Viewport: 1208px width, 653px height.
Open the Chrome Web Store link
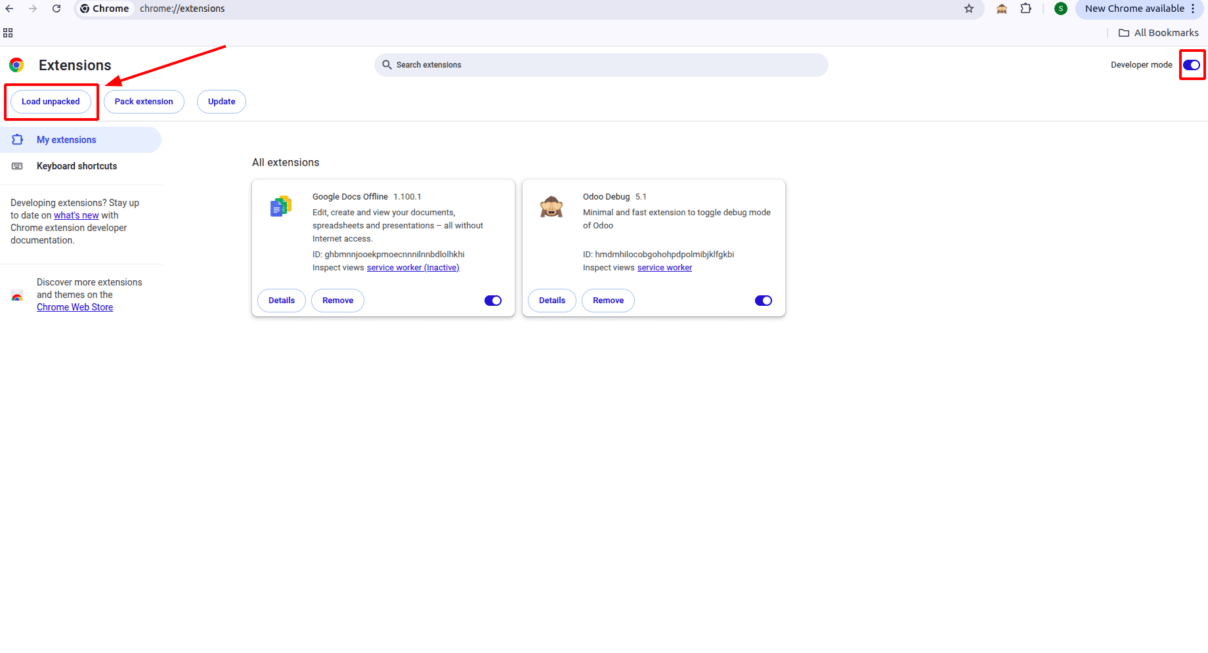74,306
